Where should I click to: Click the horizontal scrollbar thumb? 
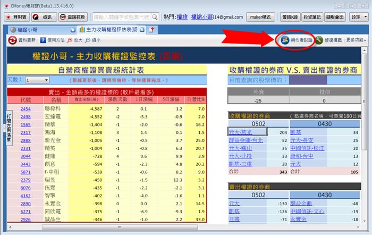(x=120, y=227)
